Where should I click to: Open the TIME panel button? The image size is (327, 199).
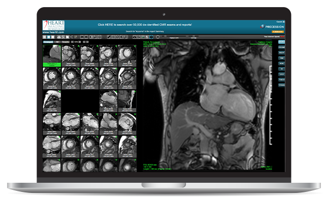click(x=281, y=58)
